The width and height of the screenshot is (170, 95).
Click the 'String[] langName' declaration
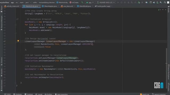34,14
